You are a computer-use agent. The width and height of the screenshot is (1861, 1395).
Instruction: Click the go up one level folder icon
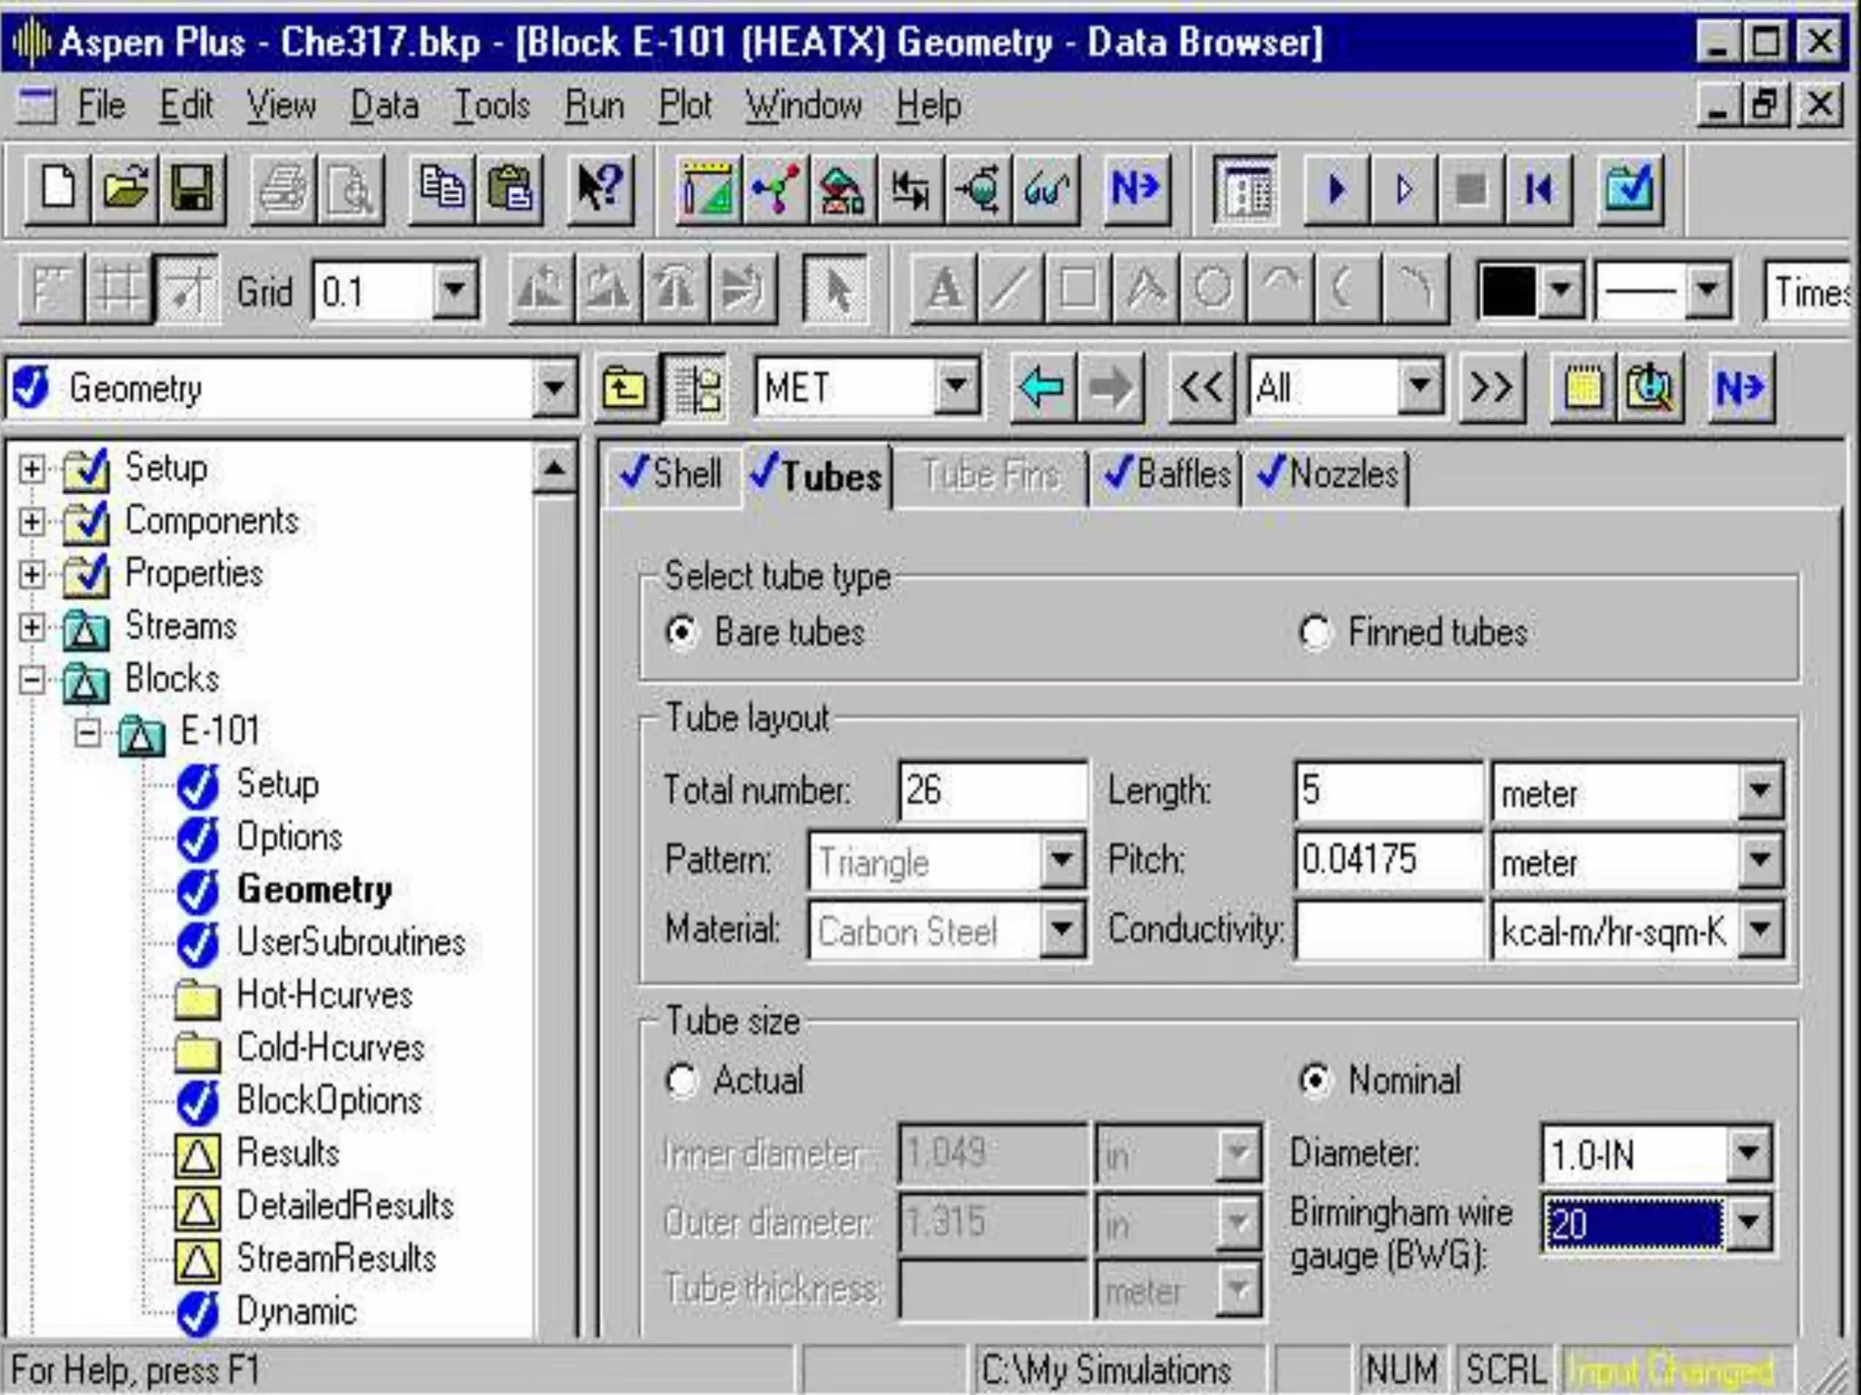(625, 388)
